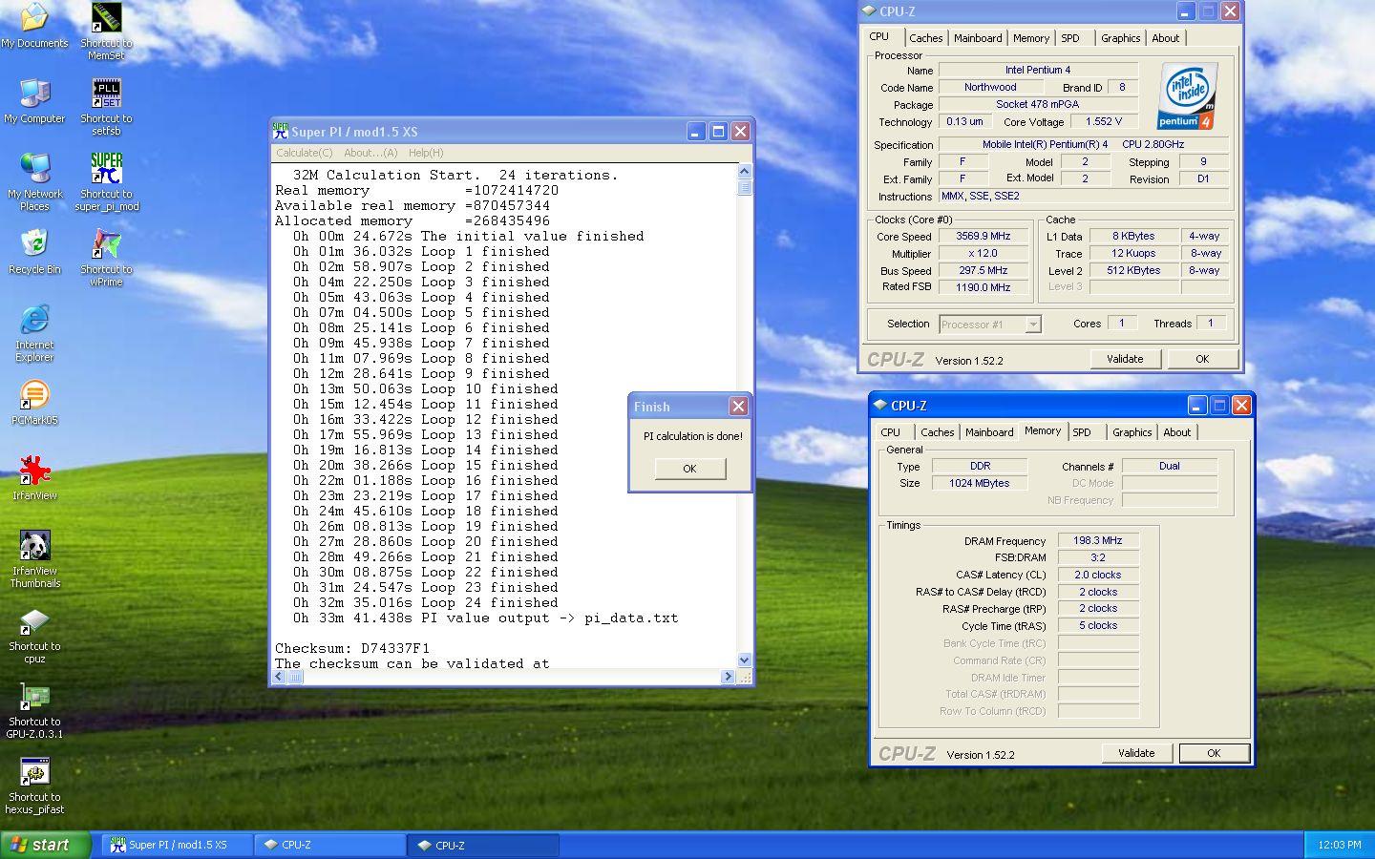Image resolution: width=1375 pixels, height=859 pixels.
Task: Switch to Graphics tab in lower CPU-Z
Action: [1132, 432]
